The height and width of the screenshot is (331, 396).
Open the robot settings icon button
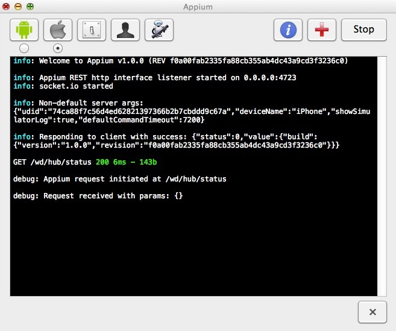(x=159, y=30)
